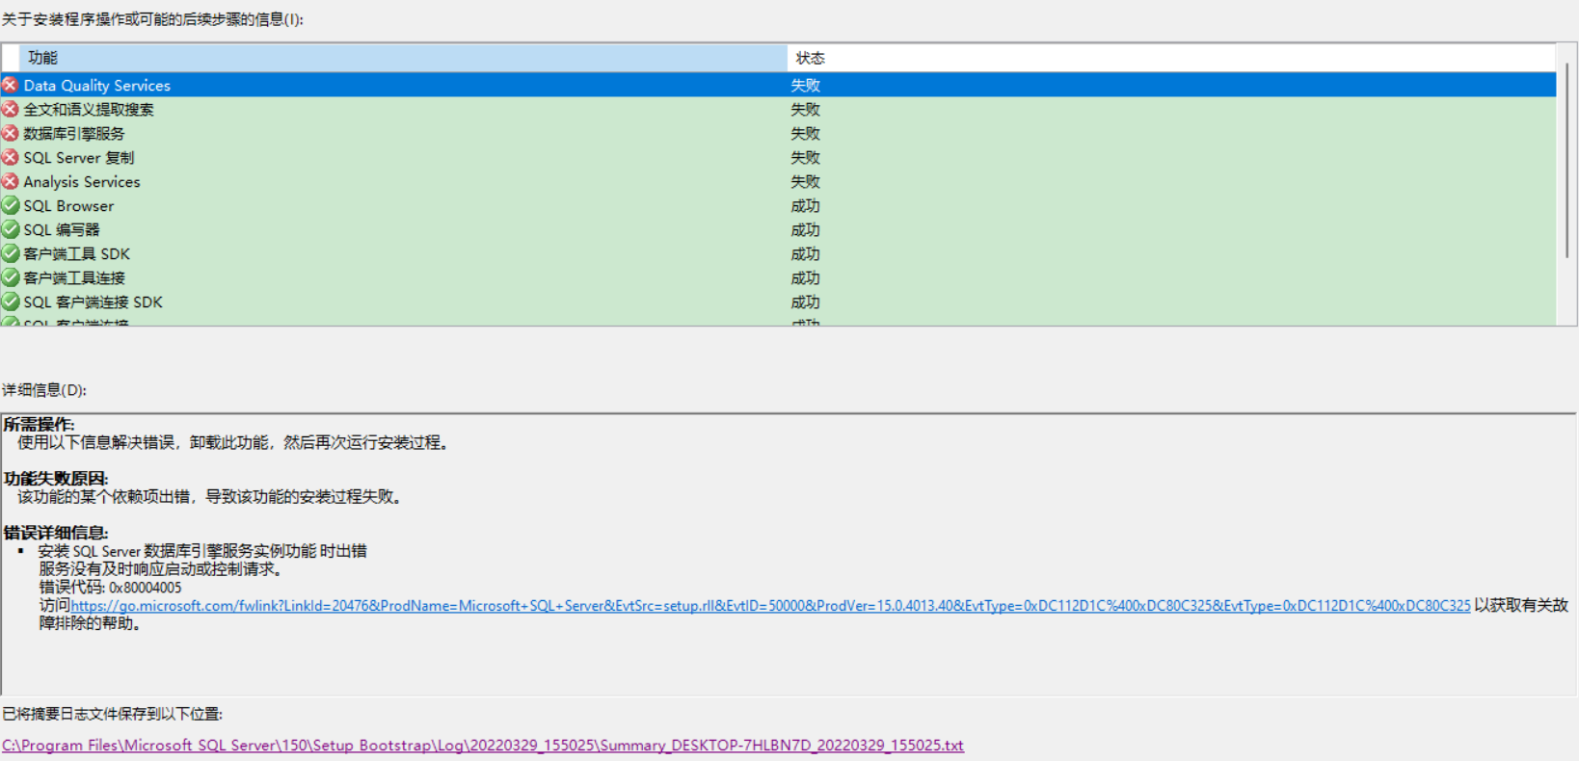Click the 状态 column header
The image size is (1579, 761).
tap(1171, 58)
